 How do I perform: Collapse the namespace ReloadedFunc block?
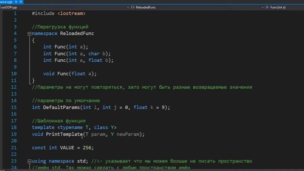pyautogui.click(x=29, y=34)
